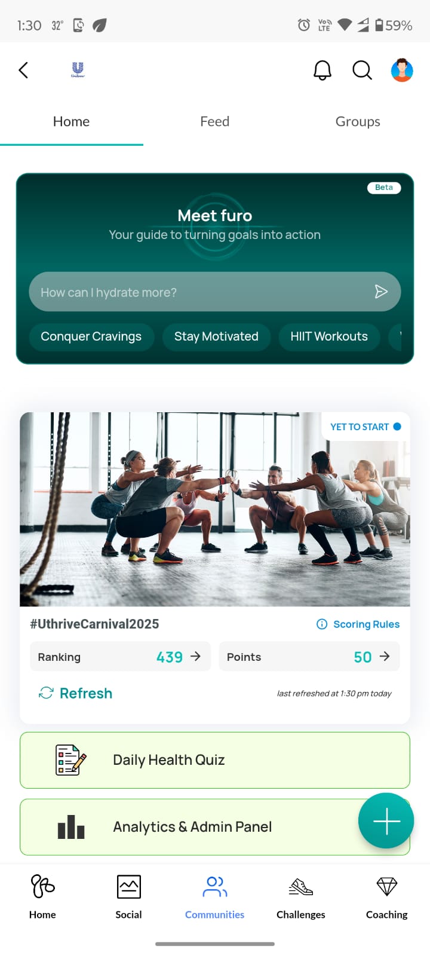
Task: Select the HIIT Workouts suggestion chip
Action: tap(329, 336)
